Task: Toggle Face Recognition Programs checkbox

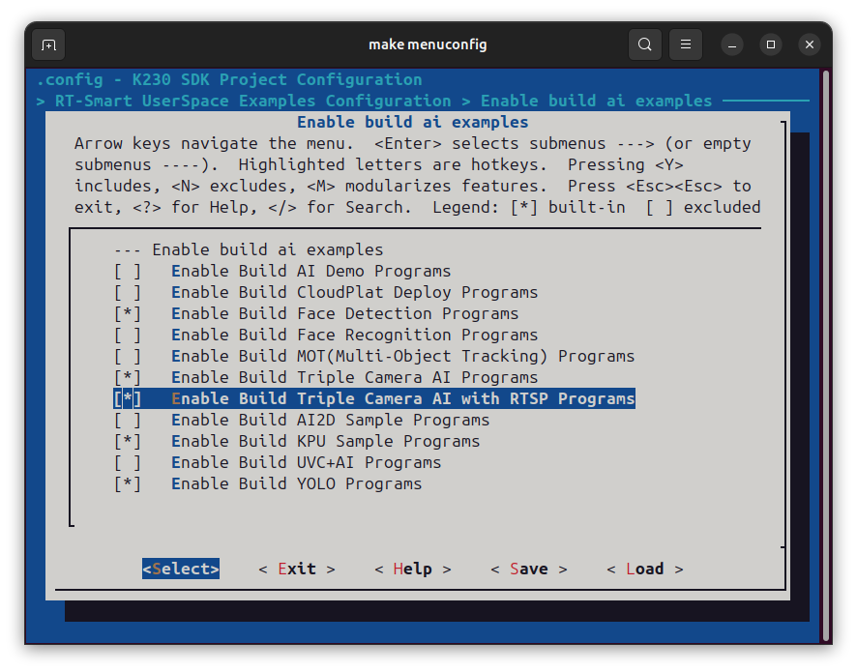Action: pyautogui.click(x=128, y=335)
